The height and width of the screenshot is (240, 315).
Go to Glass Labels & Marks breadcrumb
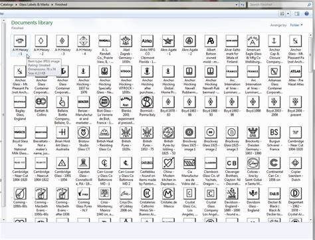[34, 5]
